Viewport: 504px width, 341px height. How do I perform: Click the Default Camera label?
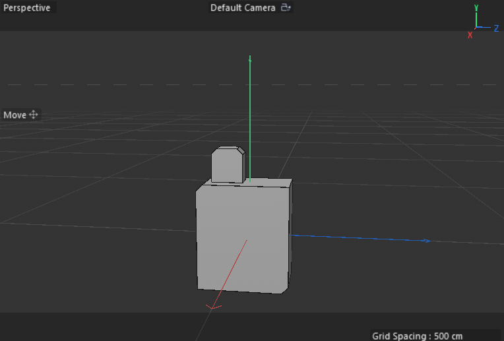(x=243, y=8)
